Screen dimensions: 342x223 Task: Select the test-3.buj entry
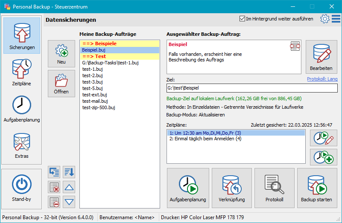coord(120,82)
